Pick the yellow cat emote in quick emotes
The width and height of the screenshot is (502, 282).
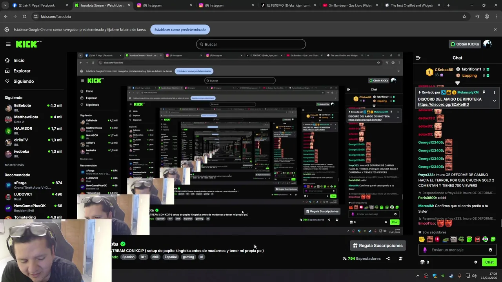click(422, 239)
